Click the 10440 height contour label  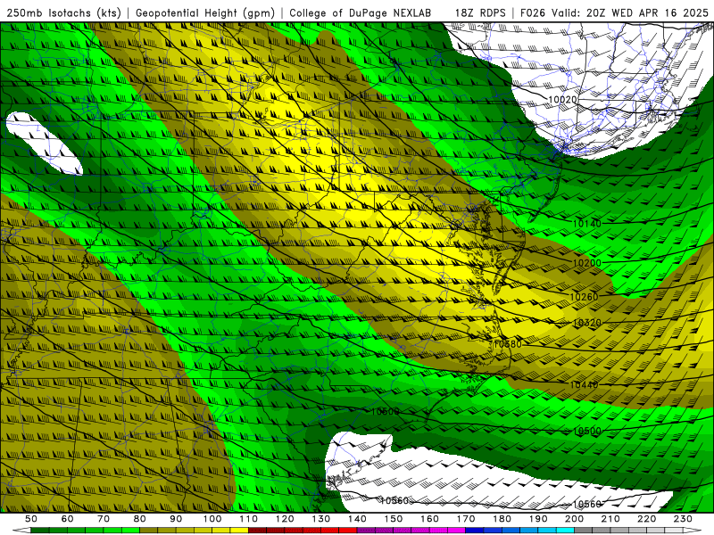pos(584,385)
